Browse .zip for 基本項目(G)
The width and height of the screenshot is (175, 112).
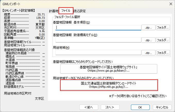148,28
